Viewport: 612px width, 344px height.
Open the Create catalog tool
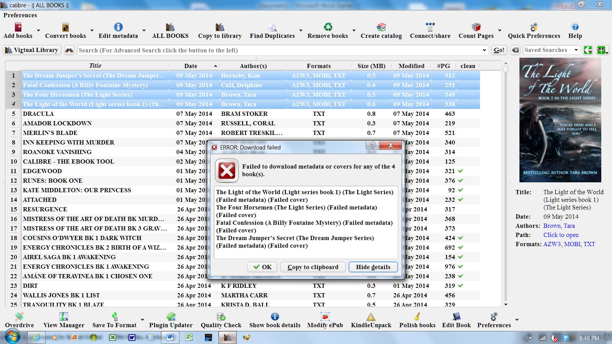pos(381,27)
